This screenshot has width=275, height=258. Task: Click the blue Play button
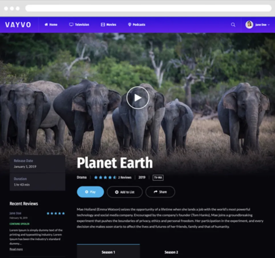90,192
